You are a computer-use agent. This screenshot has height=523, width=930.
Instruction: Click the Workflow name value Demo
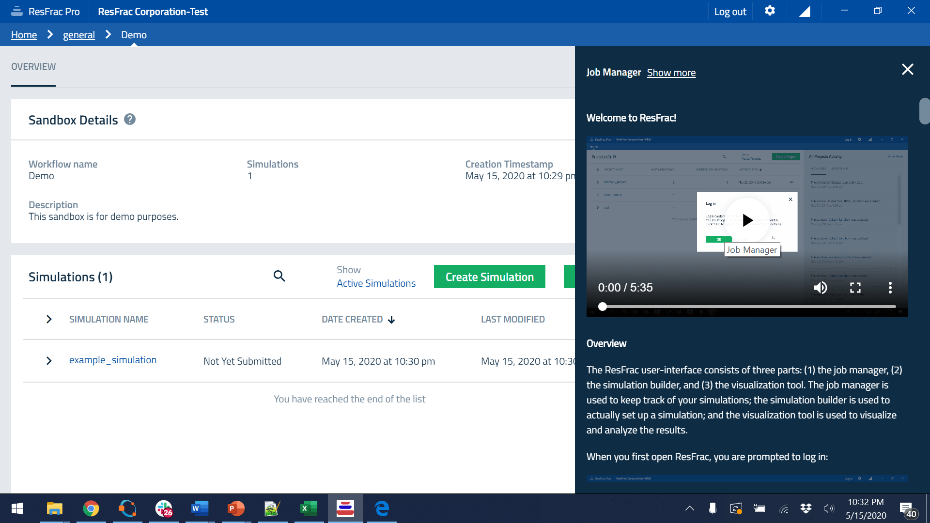[41, 176]
